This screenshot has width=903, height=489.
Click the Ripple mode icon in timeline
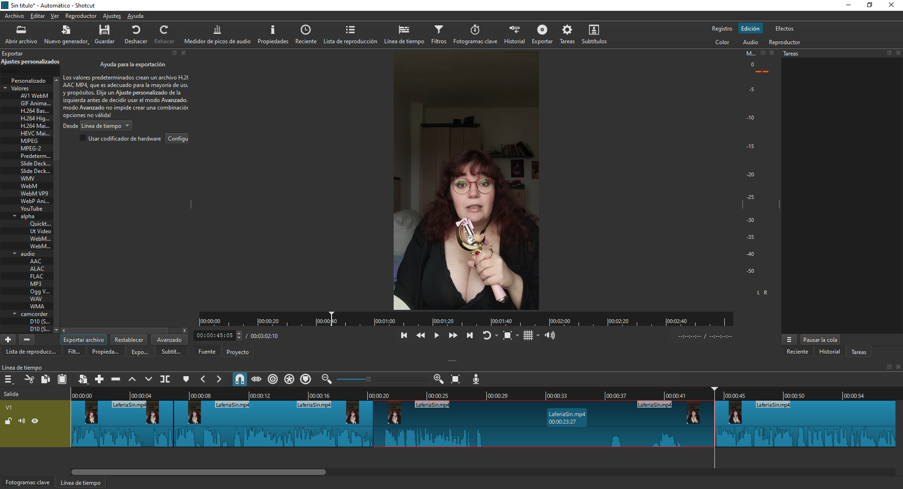tap(273, 379)
